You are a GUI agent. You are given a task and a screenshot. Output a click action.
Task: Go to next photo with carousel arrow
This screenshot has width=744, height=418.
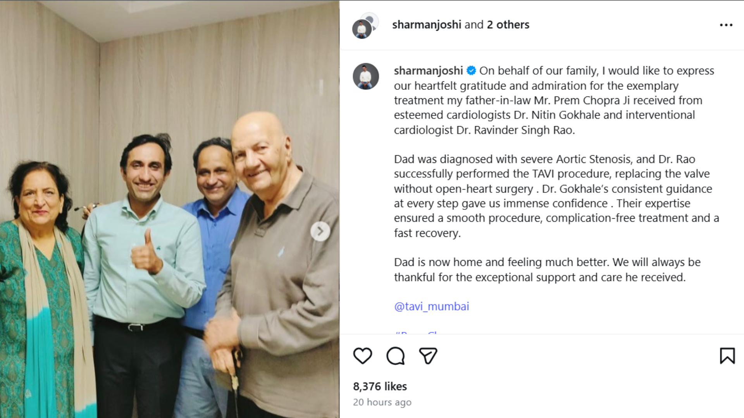[x=320, y=231]
